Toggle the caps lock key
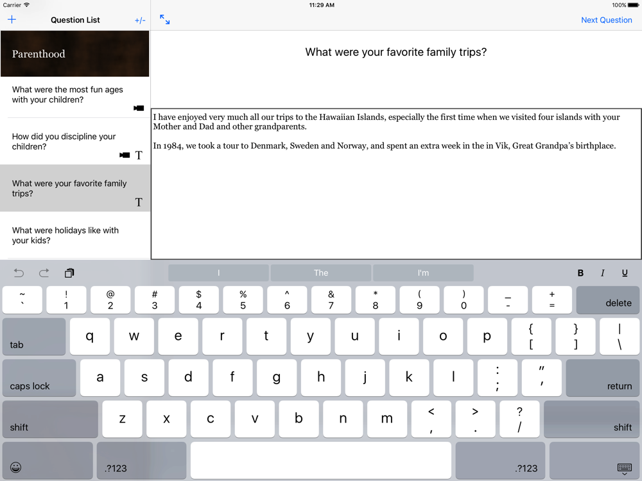Viewport: 642px width, 481px height. click(x=39, y=378)
